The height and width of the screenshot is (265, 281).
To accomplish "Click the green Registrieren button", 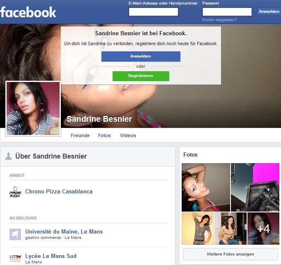I will [x=141, y=76].
